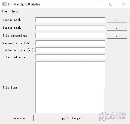Maximize the Fill Me Up window
Image resolution: width=130 pixels, height=124 pixels.
point(111,4)
